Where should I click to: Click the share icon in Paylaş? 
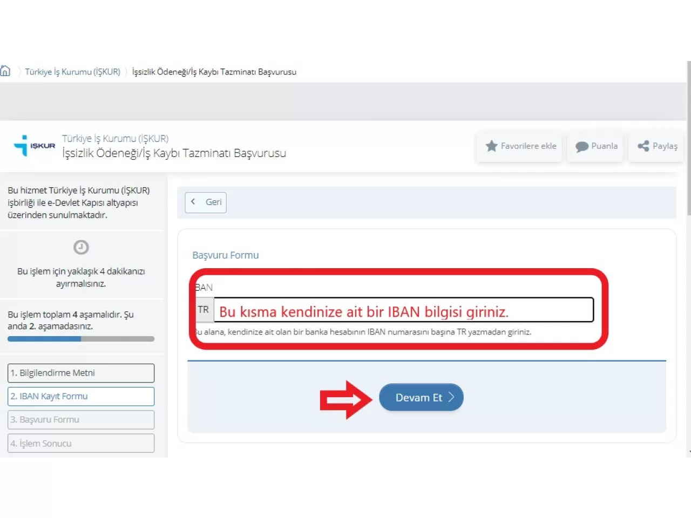[x=643, y=146]
